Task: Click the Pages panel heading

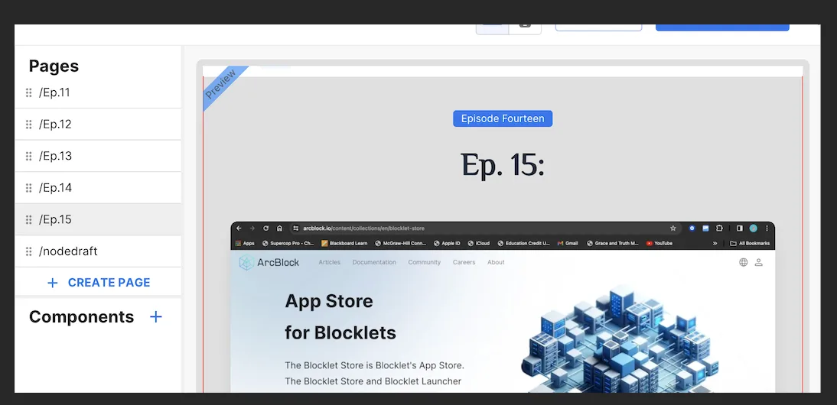Action: pyautogui.click(x=54, y=66)
